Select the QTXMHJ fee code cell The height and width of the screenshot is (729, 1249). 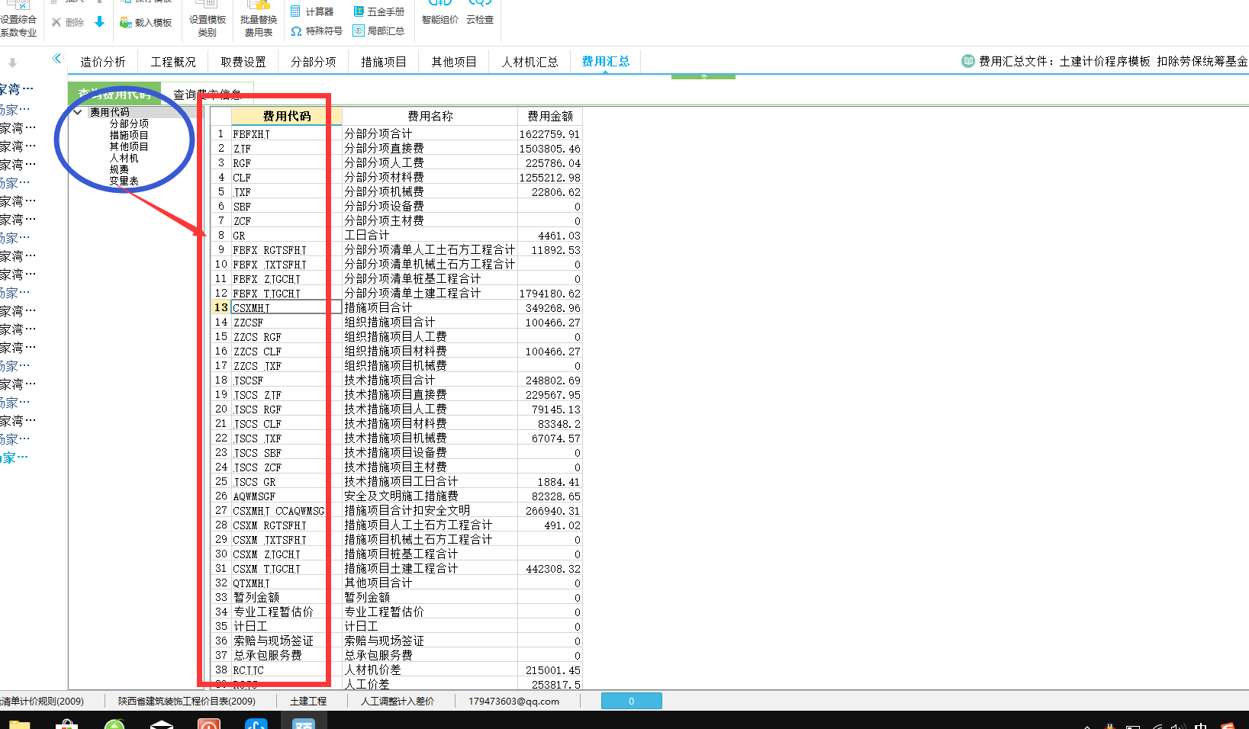[x=286, y=583]
